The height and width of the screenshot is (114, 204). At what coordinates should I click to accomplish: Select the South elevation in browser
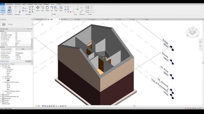click(x=8, y=87)
